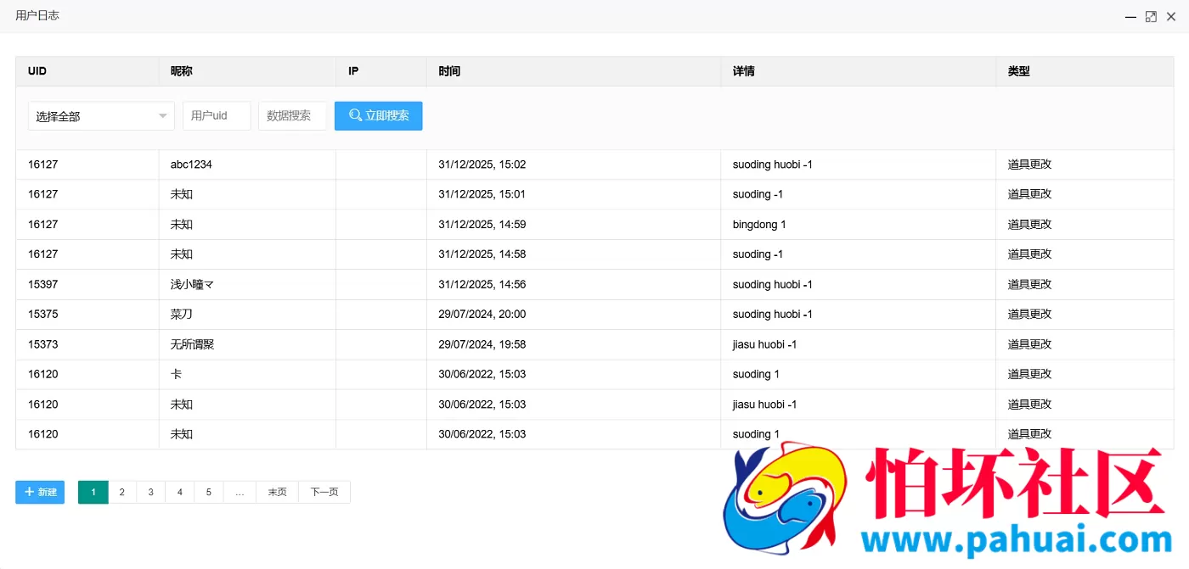Screen dimensions: 1189x569
Task: Focus the 用户uid input field
Action: (x=217, y=116)
